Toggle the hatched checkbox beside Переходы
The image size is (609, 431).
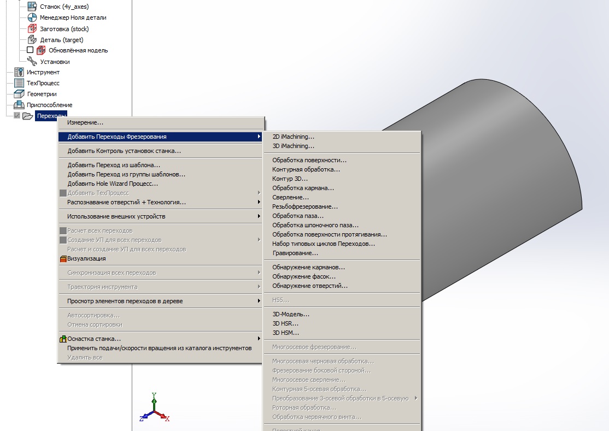pyautogui.click(x=17, y=115)
